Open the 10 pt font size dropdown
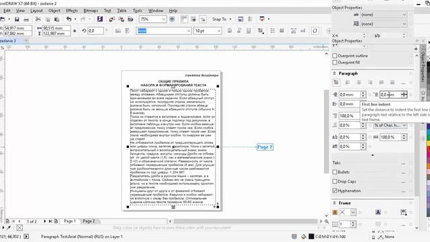 point(219,31)
